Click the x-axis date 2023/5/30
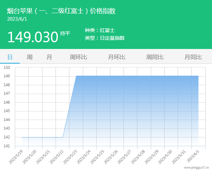Image resolution: width=212 pixels, height=170 pixels. coord(165,157)
